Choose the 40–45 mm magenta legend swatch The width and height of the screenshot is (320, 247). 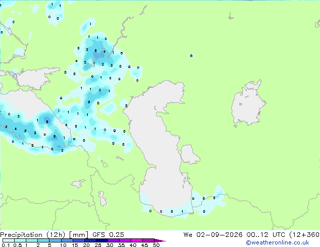point(137,240)
